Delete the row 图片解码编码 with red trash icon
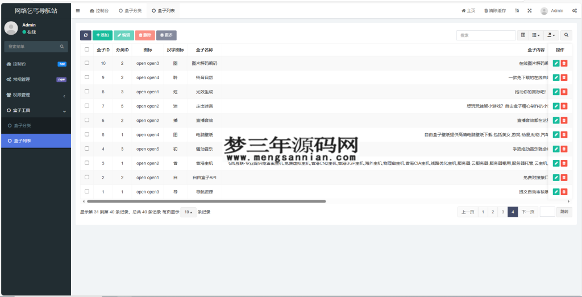582x297 pixels. 564,63
